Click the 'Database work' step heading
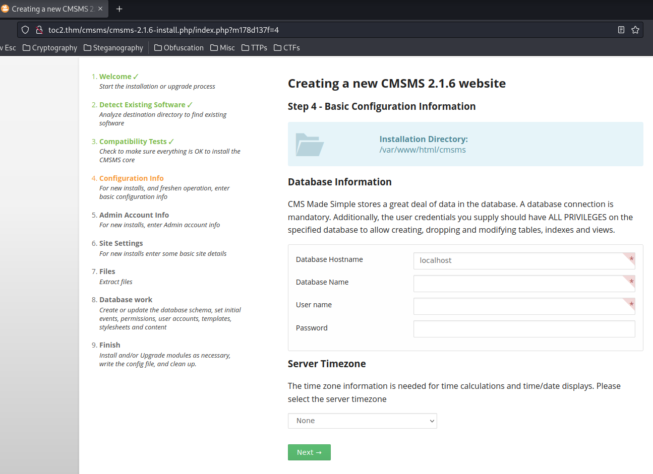Screen dimensions: 653x474 pos(126,300)
